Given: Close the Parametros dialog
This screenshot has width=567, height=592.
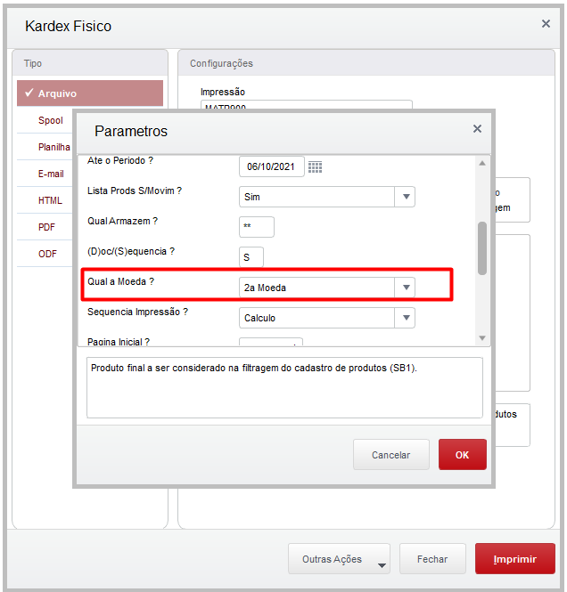Looking at the screenshot, I should coord(477,129).
